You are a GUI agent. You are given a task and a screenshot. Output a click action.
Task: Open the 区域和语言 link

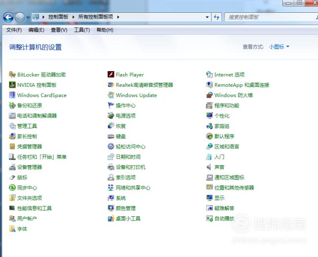pos(227,146)
